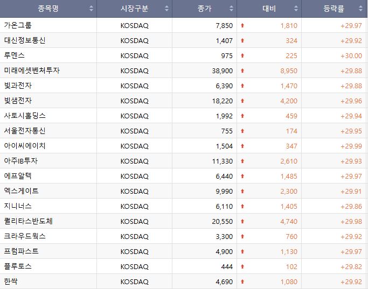Screen dimensions: 368x289
Task: Click change rate +29.98
Action: pyautogui.click(x=351, y=222)
